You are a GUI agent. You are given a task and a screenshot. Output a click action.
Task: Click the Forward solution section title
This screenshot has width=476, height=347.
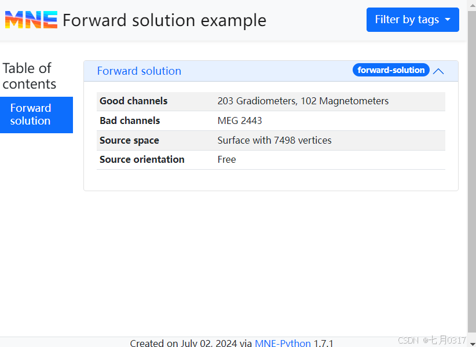tap(139, 71)
